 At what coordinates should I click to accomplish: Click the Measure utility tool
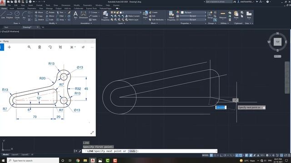coord(223,15)
